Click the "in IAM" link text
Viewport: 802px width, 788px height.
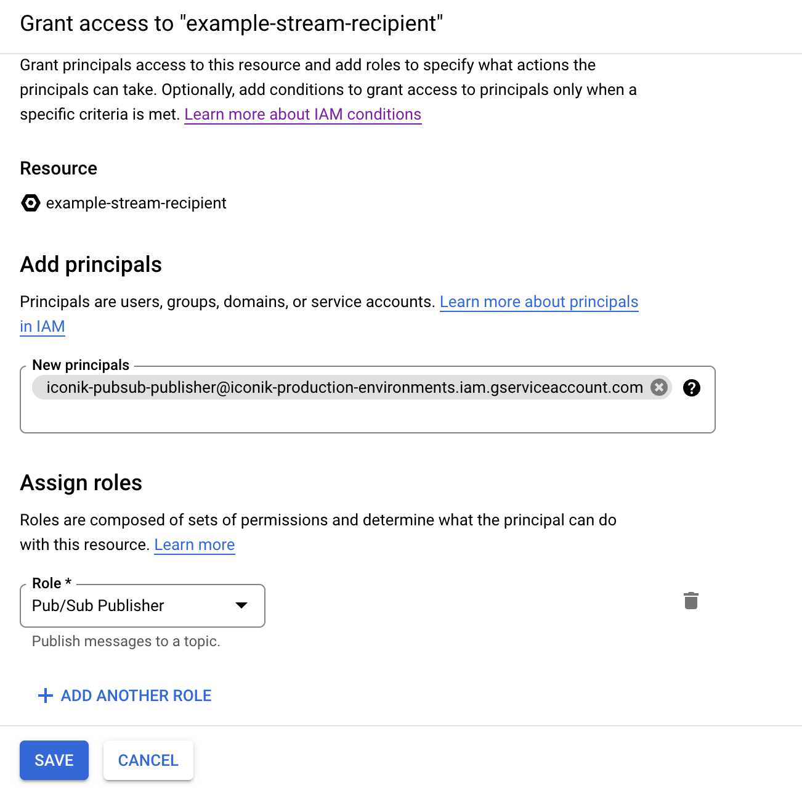pos(43,327)
